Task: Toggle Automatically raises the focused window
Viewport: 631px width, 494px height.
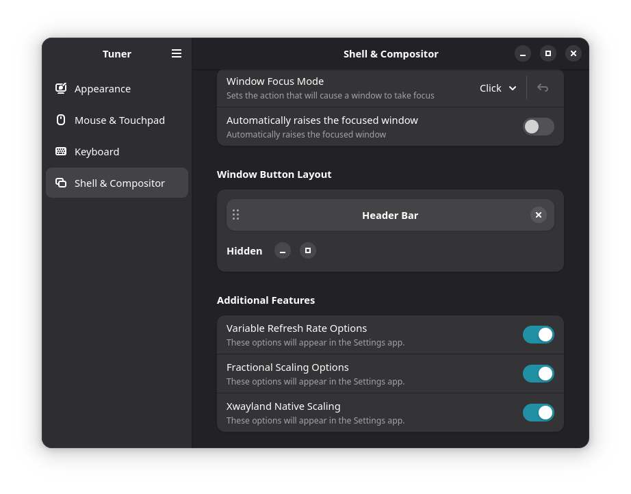Action: pos(538,127)
